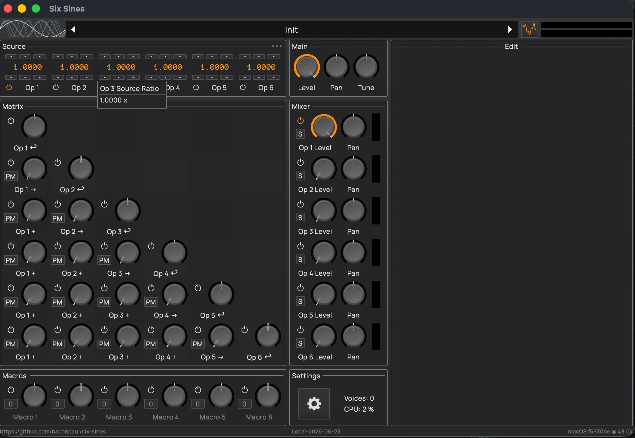Click PM mode button for Op 2 → knob

click(57, 218)
